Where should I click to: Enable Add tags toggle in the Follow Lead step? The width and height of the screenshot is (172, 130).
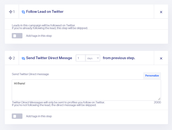click(x=17, y=36)
